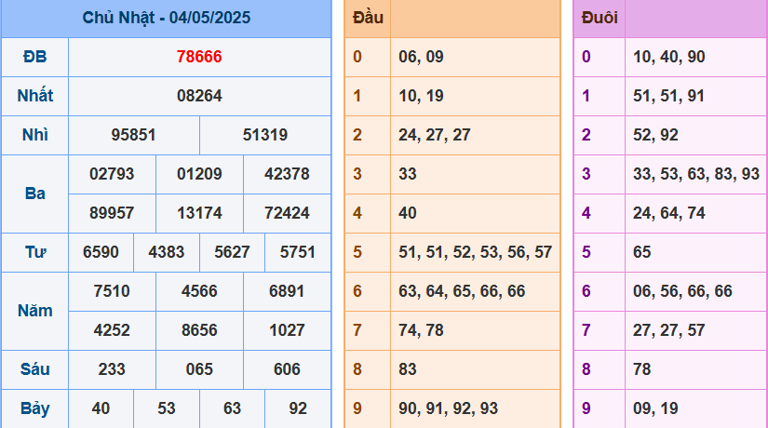Select Ba prize number 01209
768x428 pixels.
[x=199, y=174]
